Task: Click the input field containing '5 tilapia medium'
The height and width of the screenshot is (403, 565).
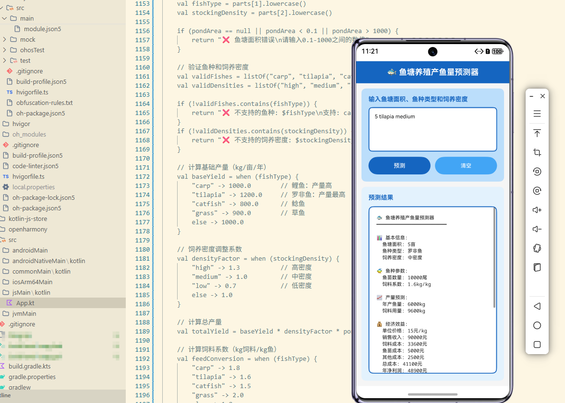Action: point(433,129)
